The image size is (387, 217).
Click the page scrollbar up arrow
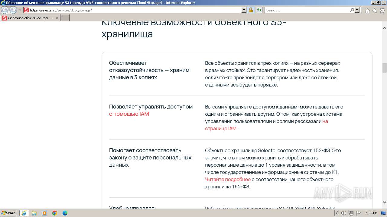[385, 28]
